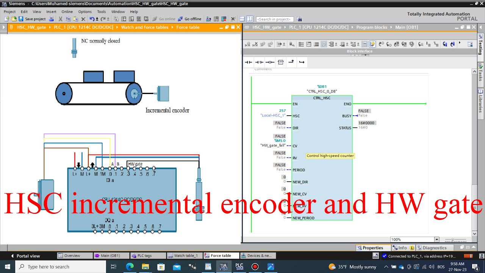Open the Project menu
The width and height of the screenshot is (485, 273).
tap(9, 12)
